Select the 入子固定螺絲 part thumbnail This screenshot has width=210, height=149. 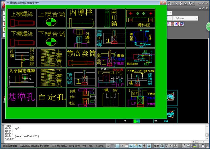(22, 78)
